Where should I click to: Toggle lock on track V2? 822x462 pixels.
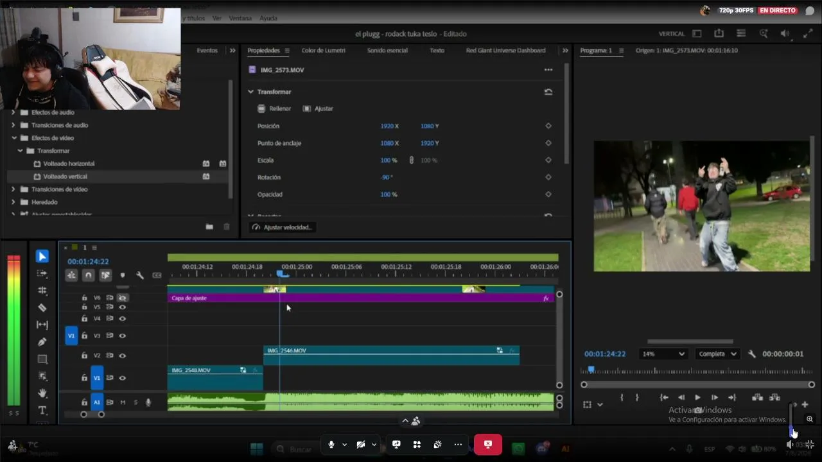(x=84, y=355)
